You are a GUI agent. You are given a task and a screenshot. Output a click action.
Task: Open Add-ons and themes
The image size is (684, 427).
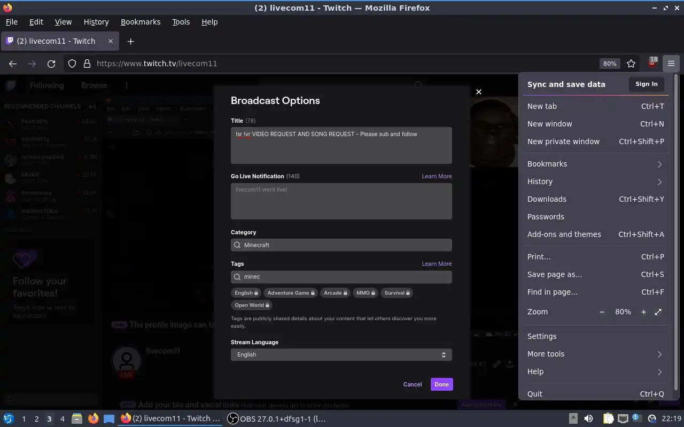point(596,234)
